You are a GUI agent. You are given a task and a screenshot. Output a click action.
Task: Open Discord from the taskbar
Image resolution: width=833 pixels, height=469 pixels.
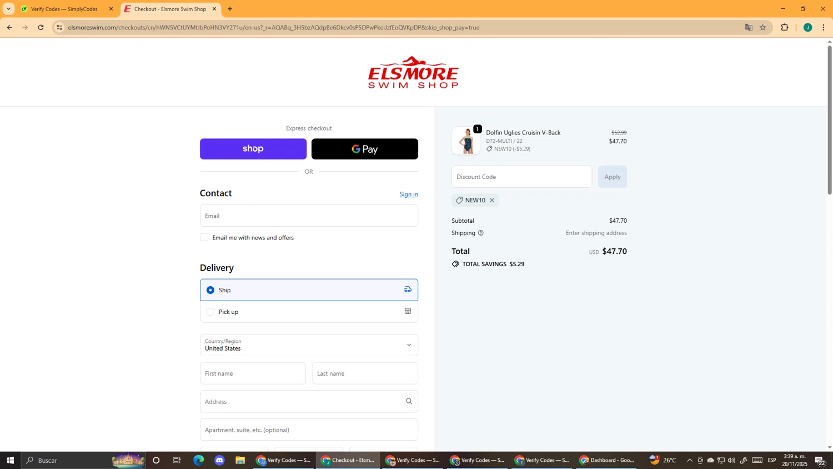pyautogui.click(x=219, y=460)
